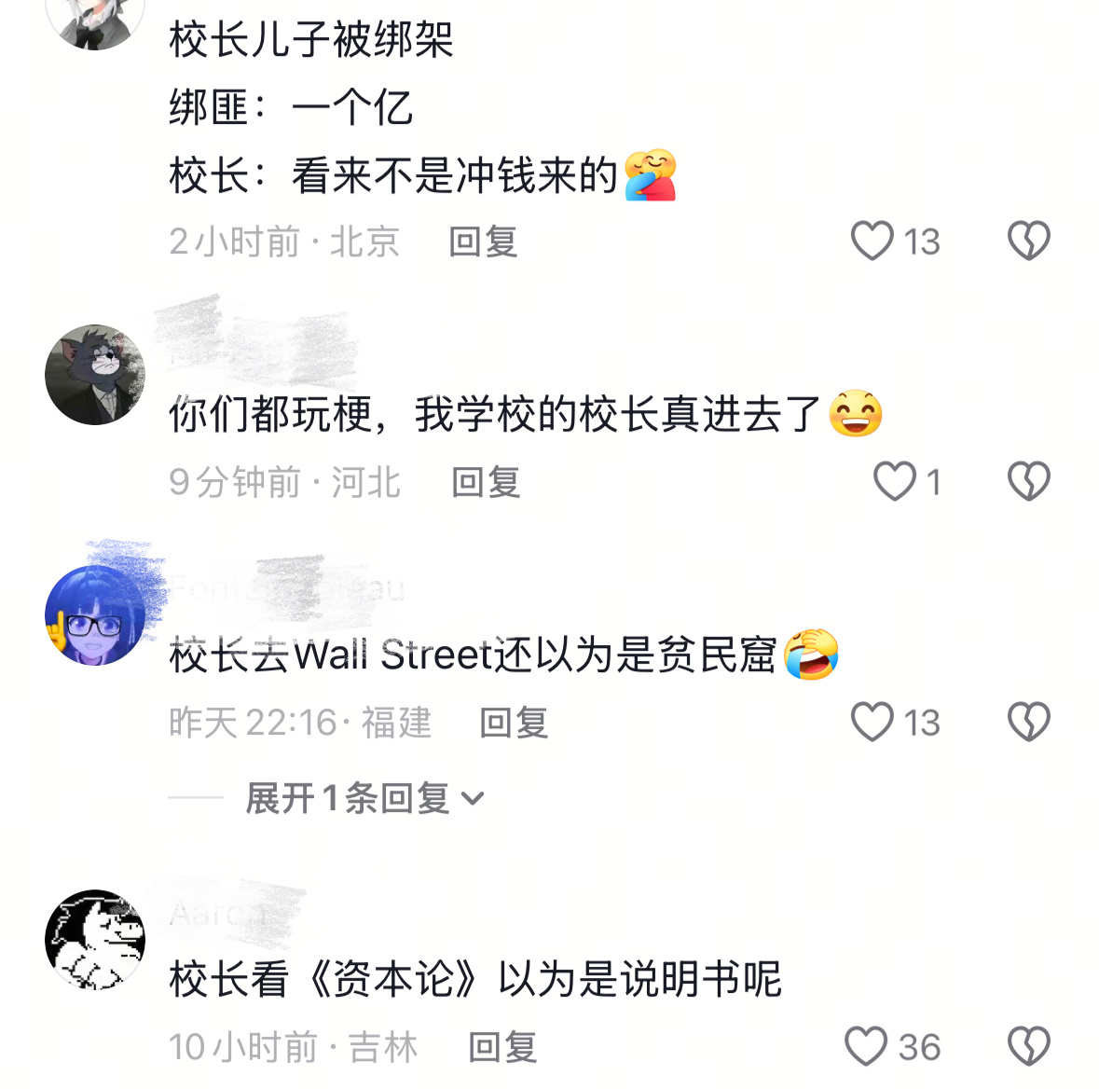Like the Beijing kidnapping joke comment
This screenshot has height=1089, width=1099.
872,241
